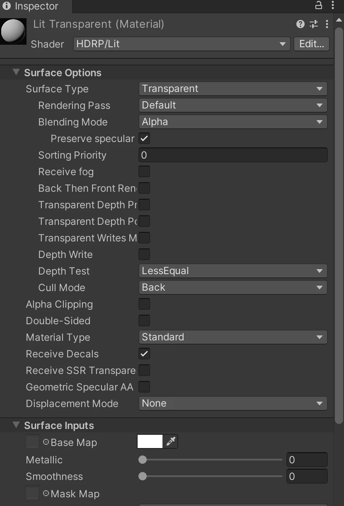
Task: Click the Mask Map texture picker circle
Action: click(x=46, y=493)
